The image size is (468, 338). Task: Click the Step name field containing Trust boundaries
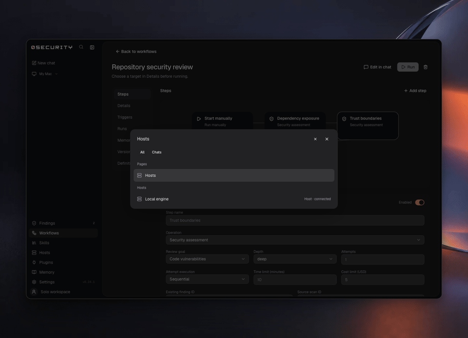click(x=295, y=220)
